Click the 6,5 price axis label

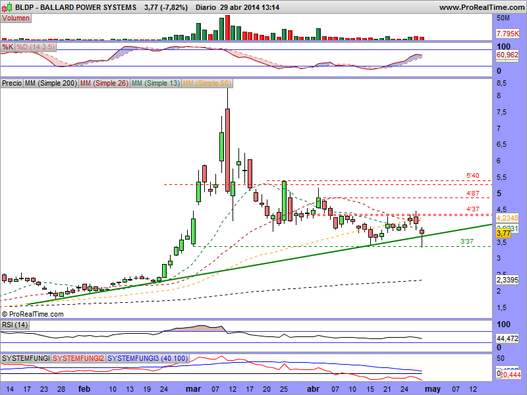[501, 144]
